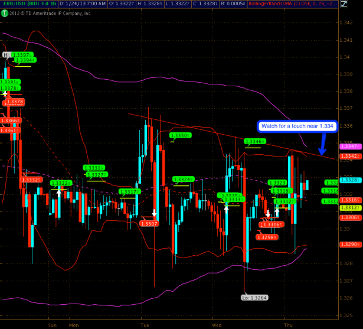
Task: Click the blue annotation arrow pointing at trendline
Action: tap(321, 144)
